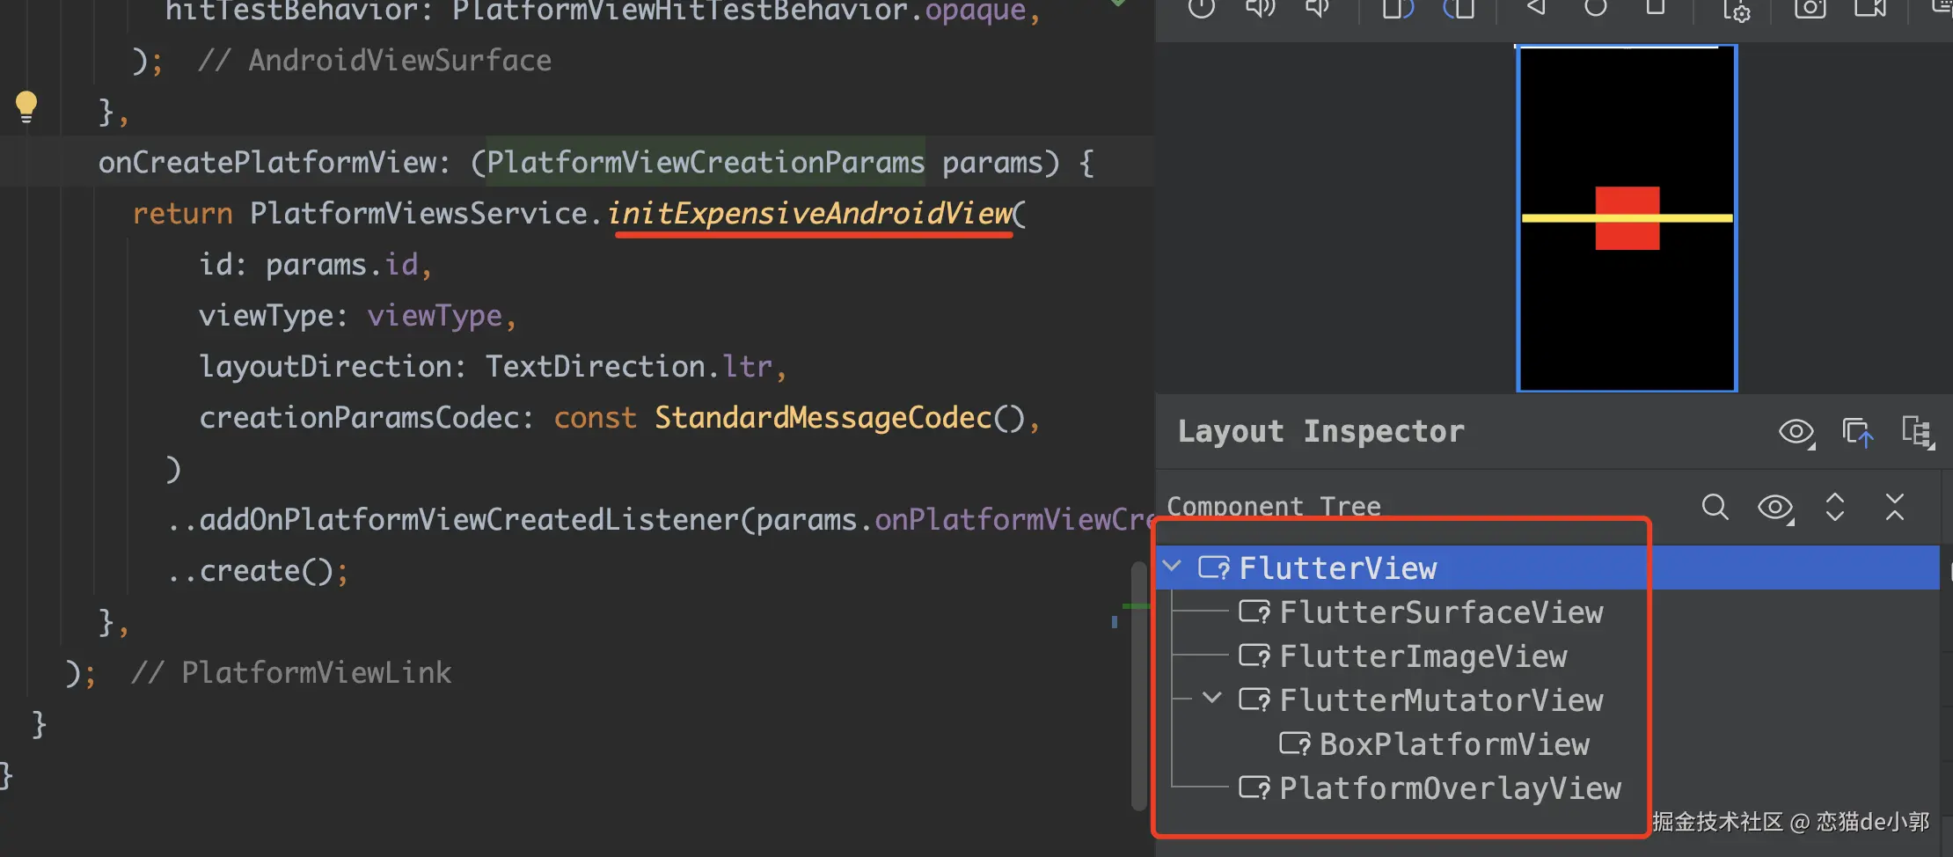Toggle Component Tree filter eye icon
This screenshot has height=857, width=1953.
[x=1775, y=508]
